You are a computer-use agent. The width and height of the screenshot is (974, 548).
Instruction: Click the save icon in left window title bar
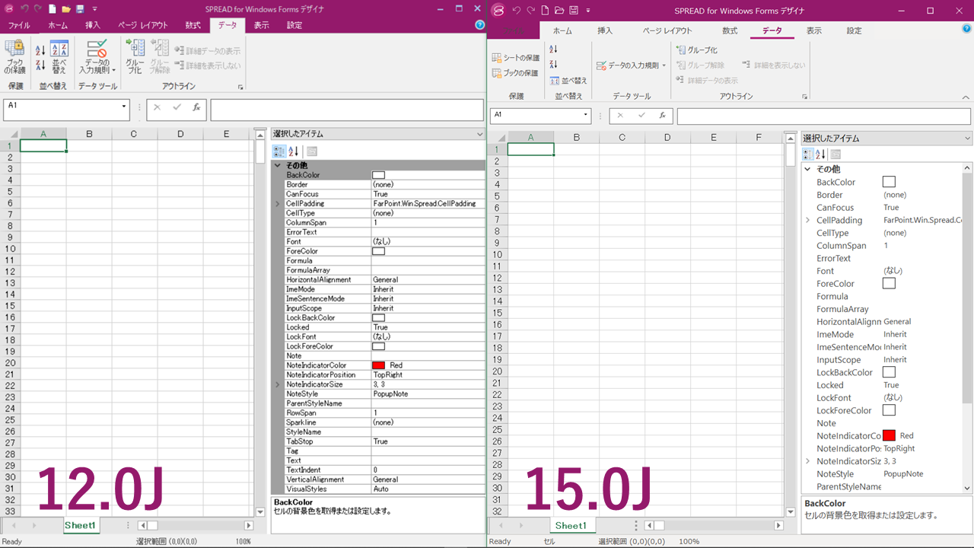click(x=80, y=9)
